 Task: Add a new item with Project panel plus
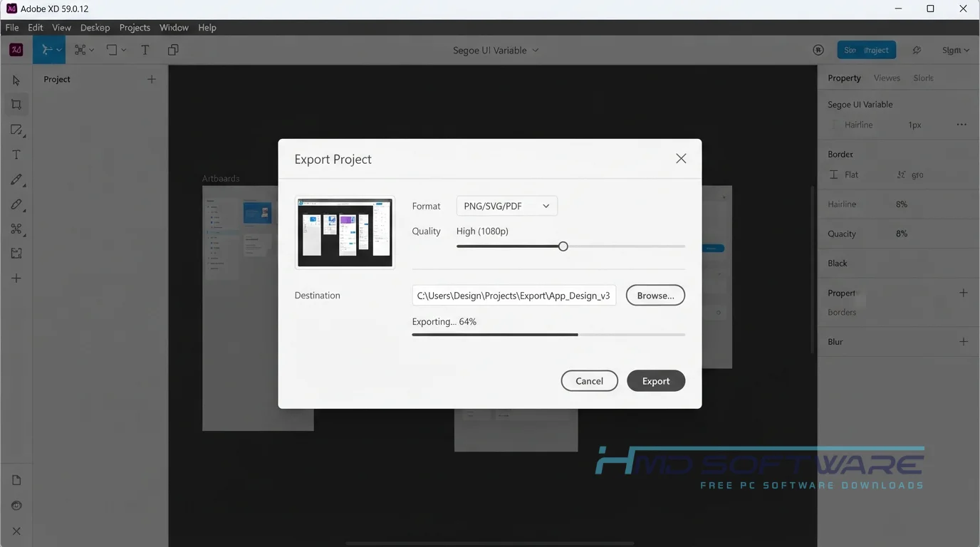coord(151,79)
